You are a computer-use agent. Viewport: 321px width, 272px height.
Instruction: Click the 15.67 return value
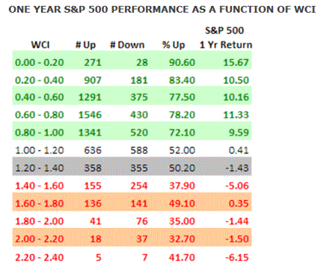[236, 62]
